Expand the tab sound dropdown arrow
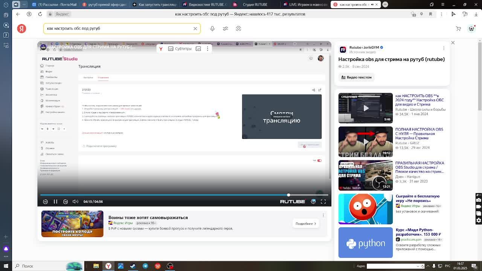The width and height of the screenshot is (482, 271). coord(24,5)
